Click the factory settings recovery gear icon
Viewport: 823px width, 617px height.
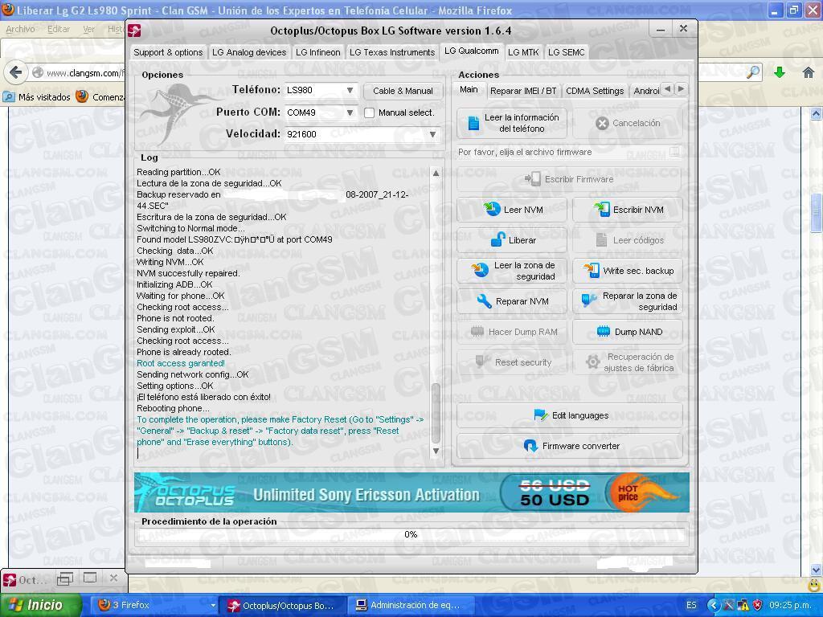coord(593,362)
